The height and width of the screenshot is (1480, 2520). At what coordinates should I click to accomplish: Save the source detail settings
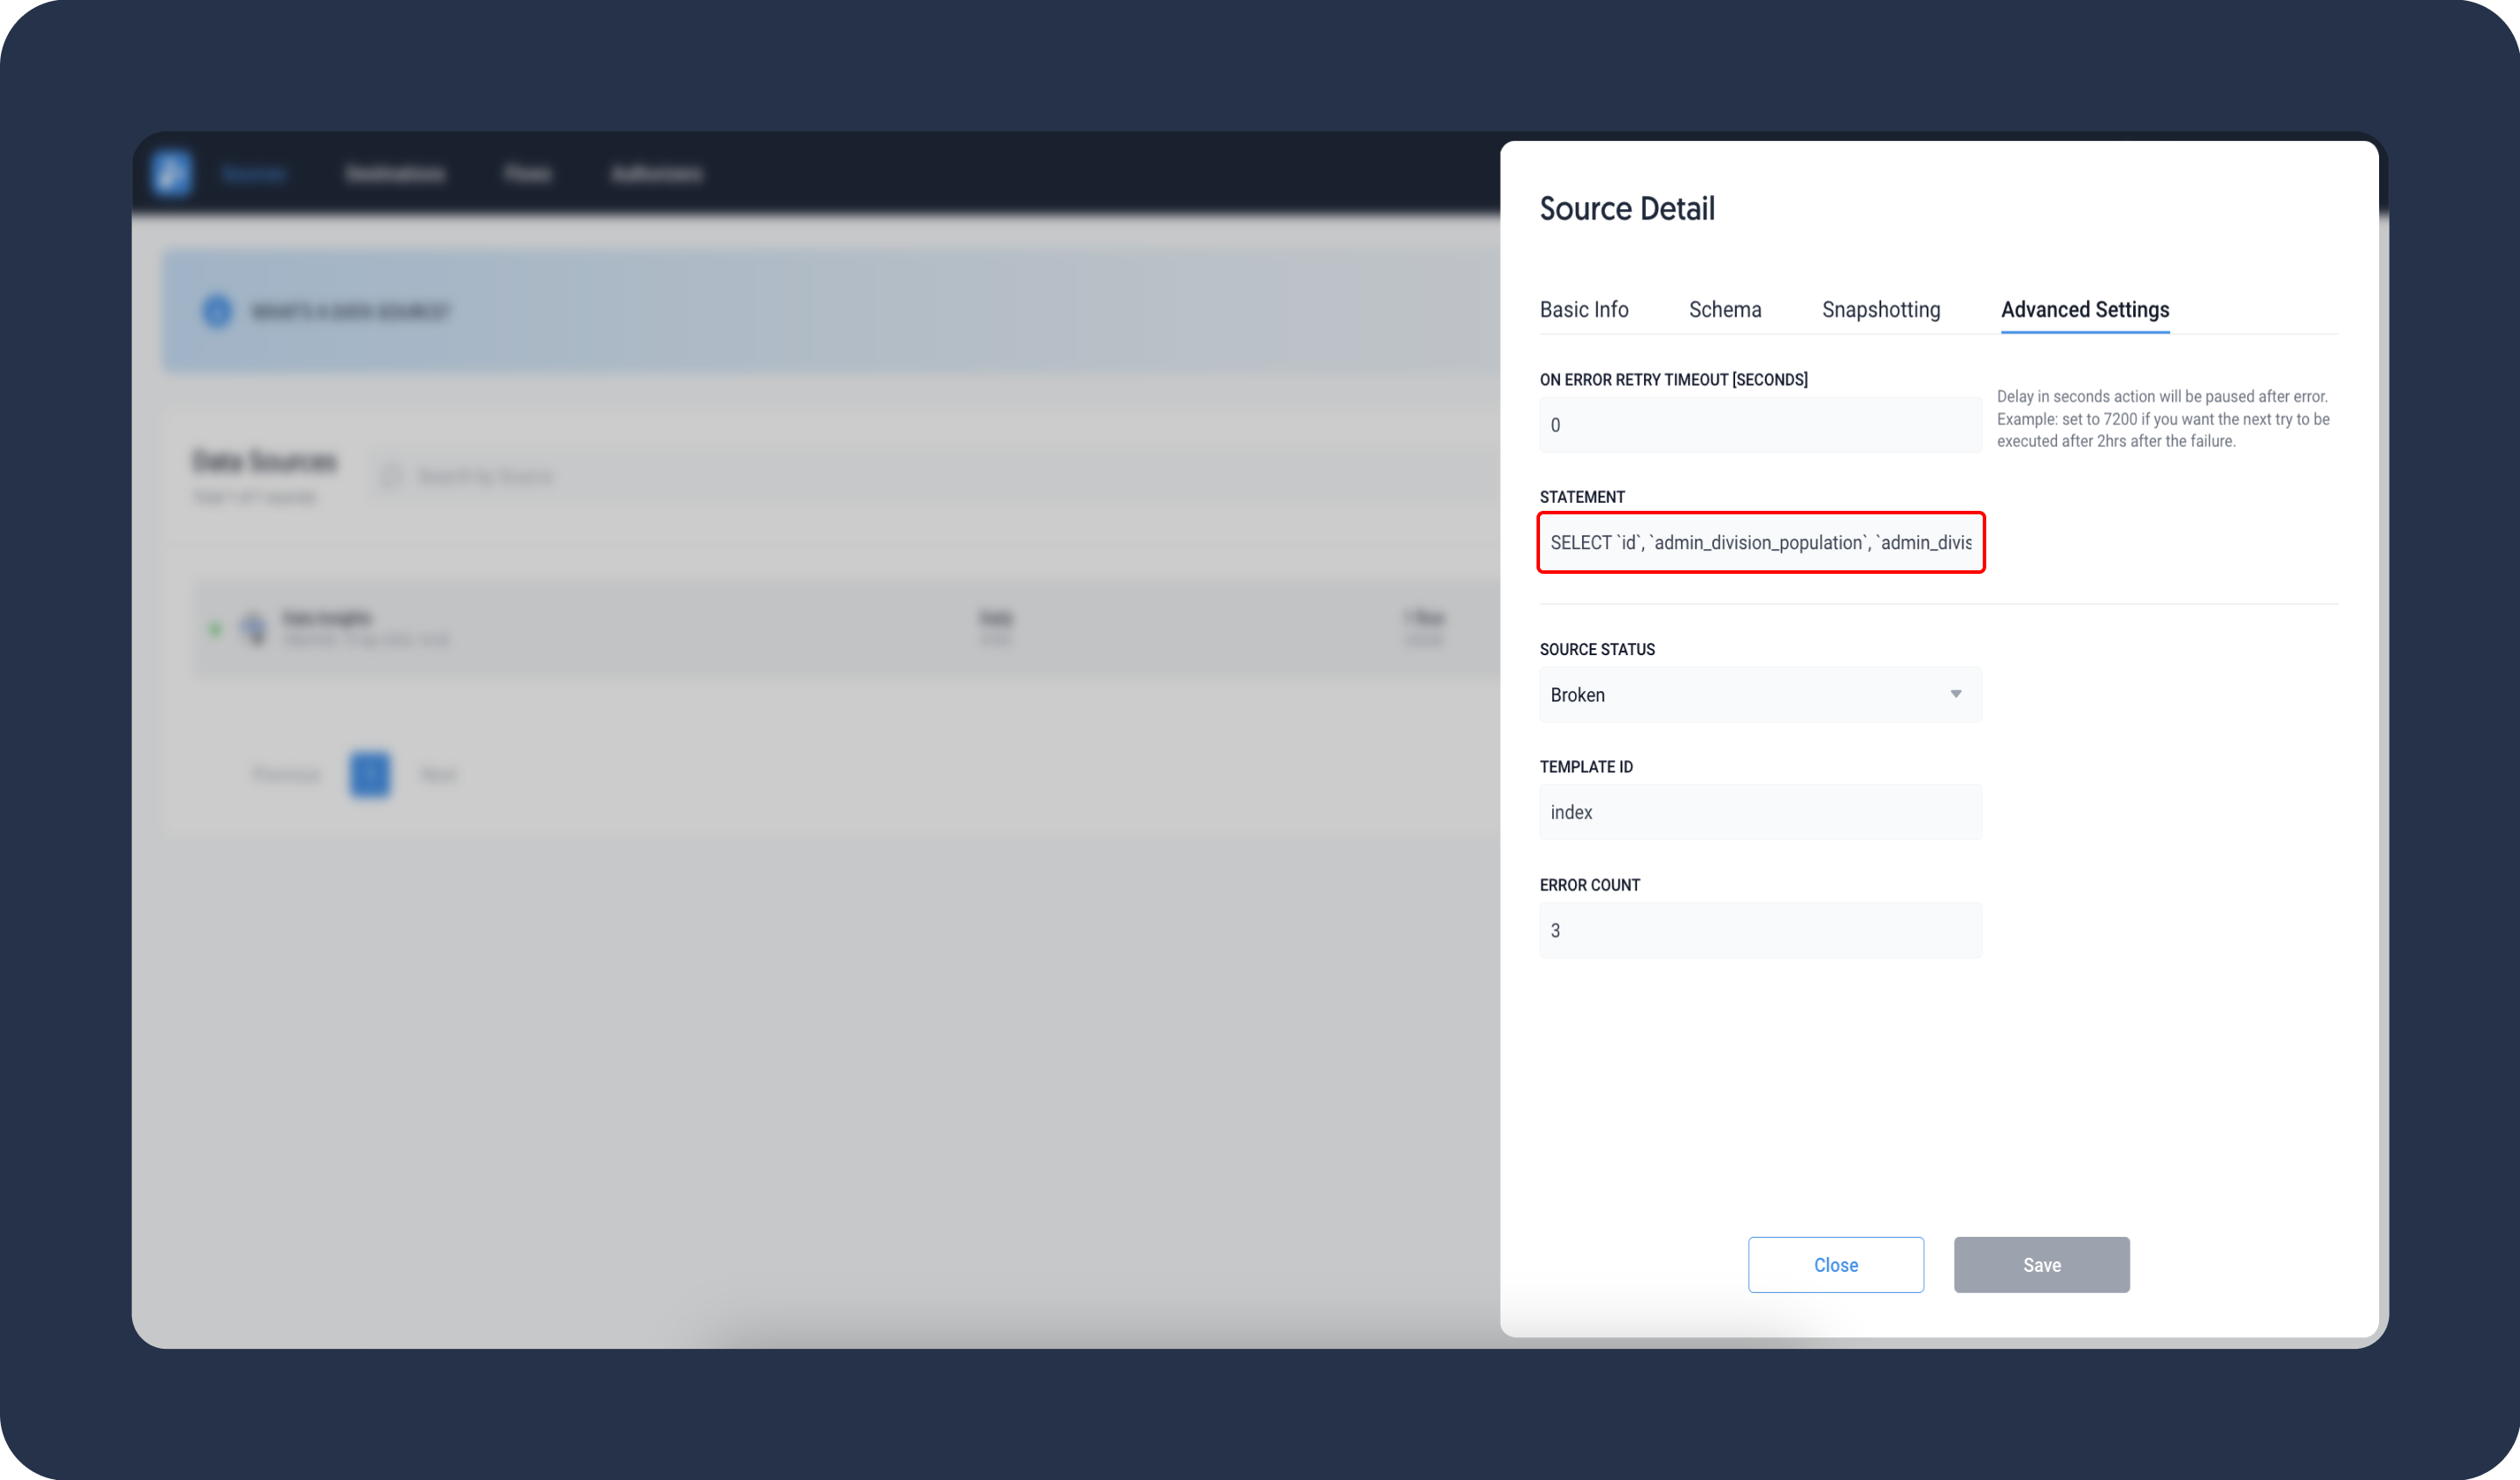click(2042, 1265)
